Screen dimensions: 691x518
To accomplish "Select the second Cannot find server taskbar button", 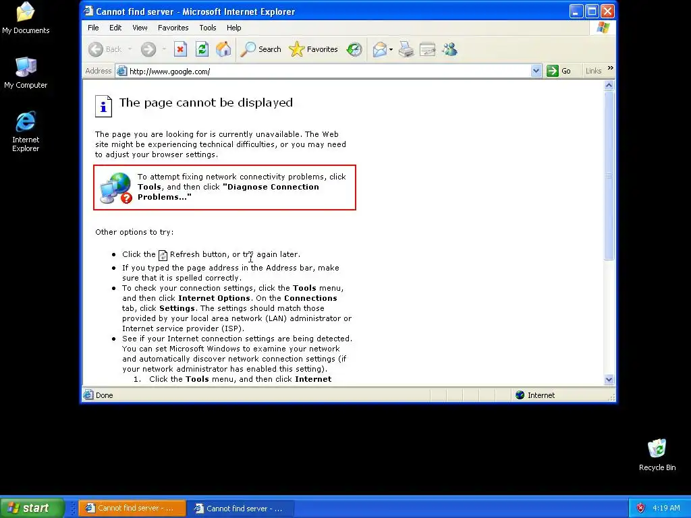I will click(x=241, y=509).
